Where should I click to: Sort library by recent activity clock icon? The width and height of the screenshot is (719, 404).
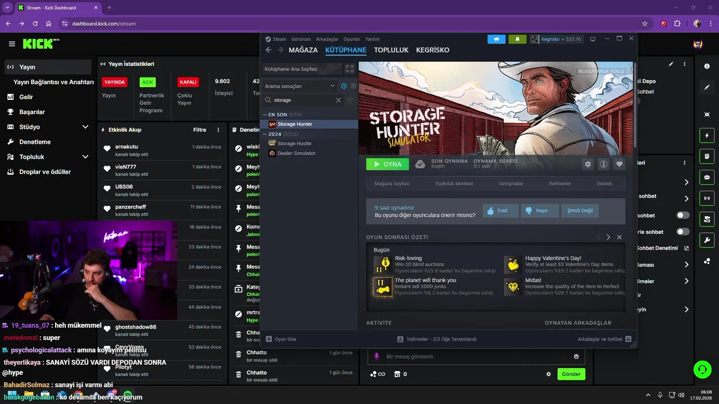pos(344,86)
